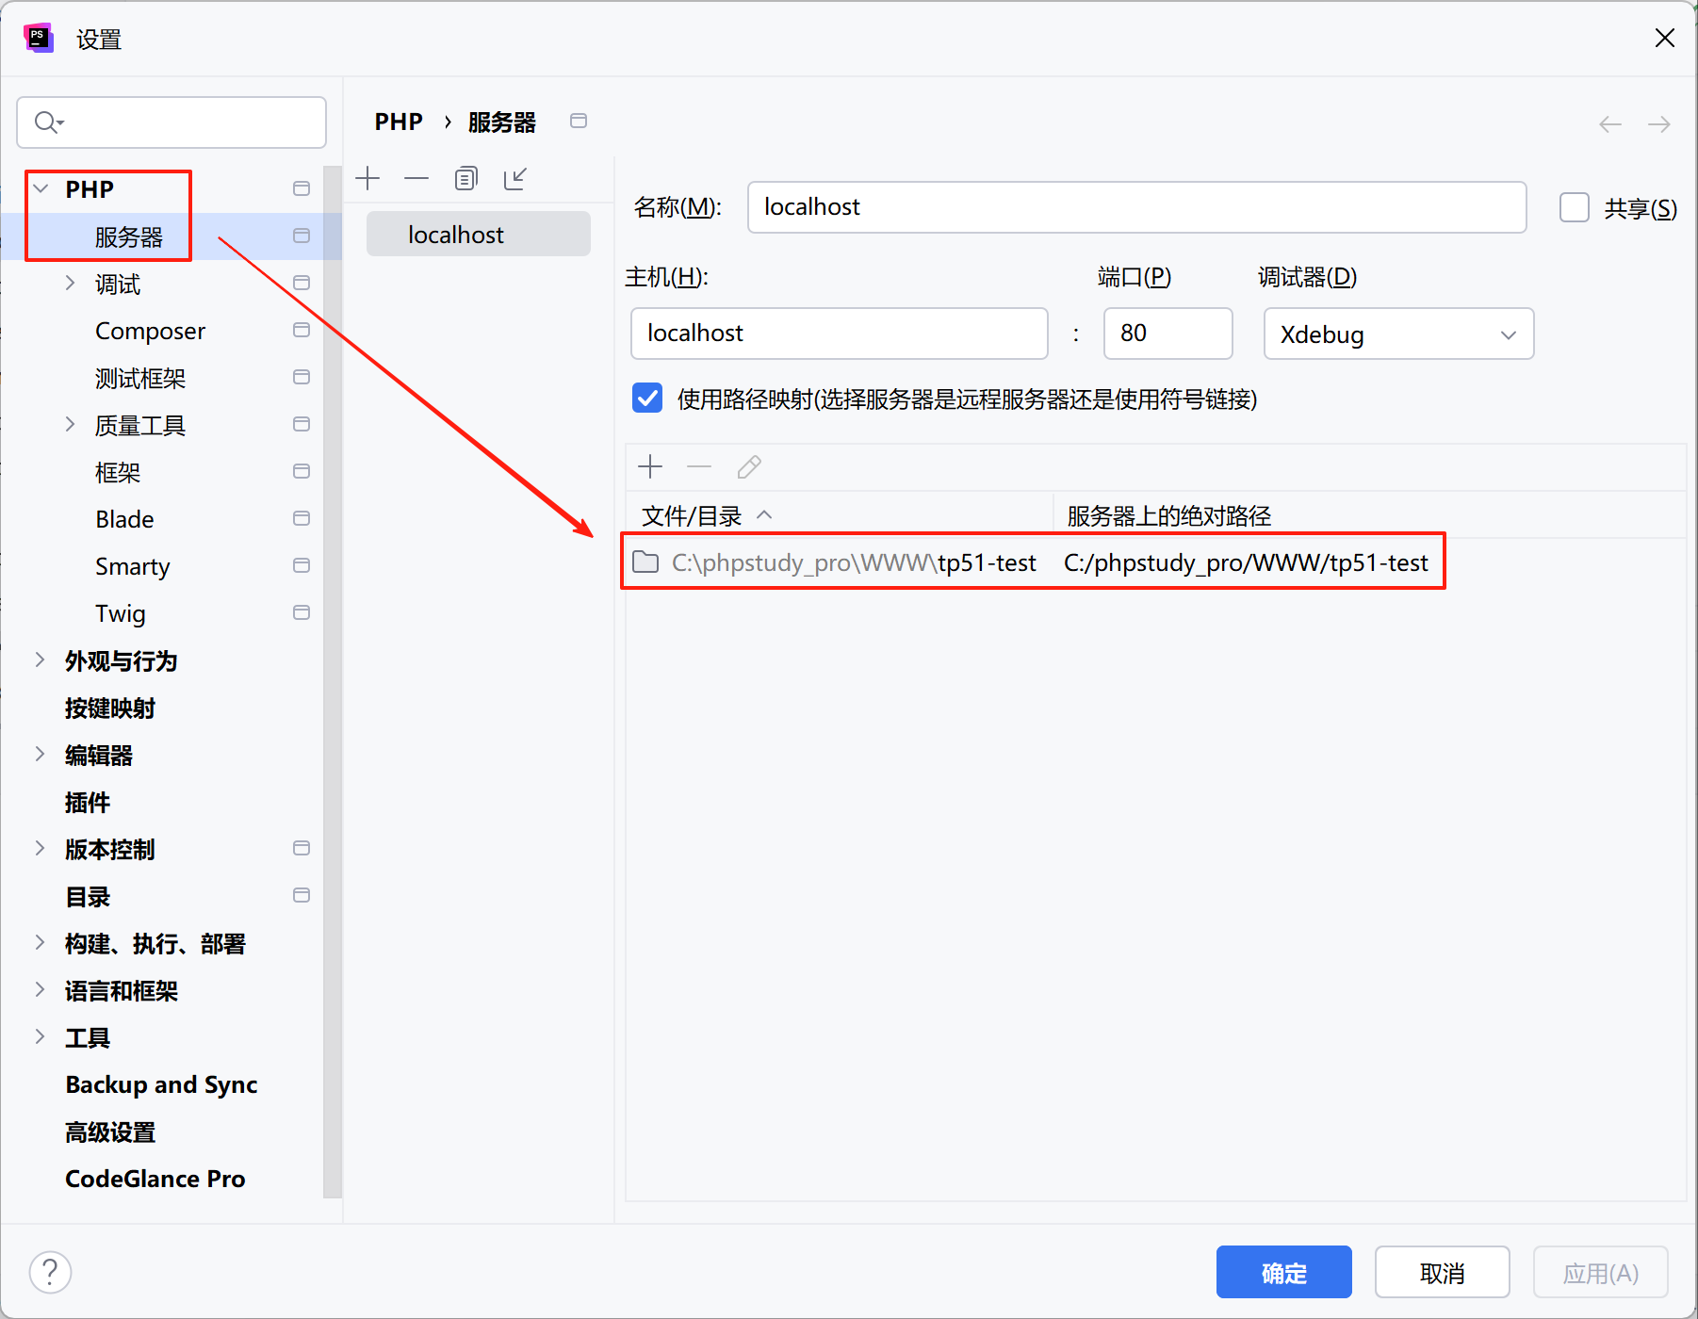Image resolution: width=1698 pixels, height=1319 pixels.
Task: Add a new path mapping entry
Action: [650, 466]
